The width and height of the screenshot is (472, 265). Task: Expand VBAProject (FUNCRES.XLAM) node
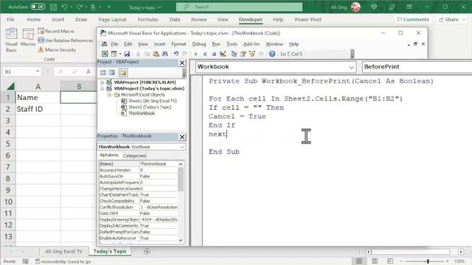tap(102, 82)
